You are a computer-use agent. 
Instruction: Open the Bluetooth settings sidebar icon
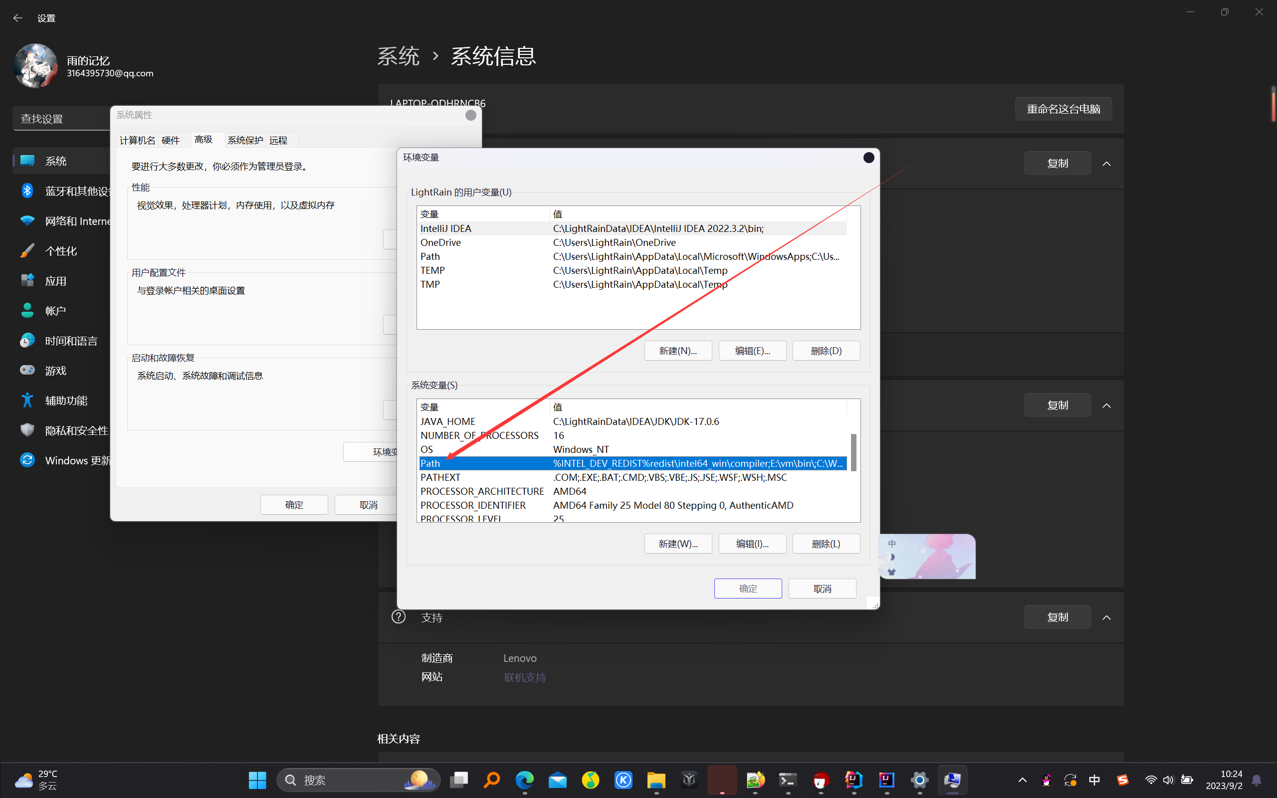[x=27, y=191]
